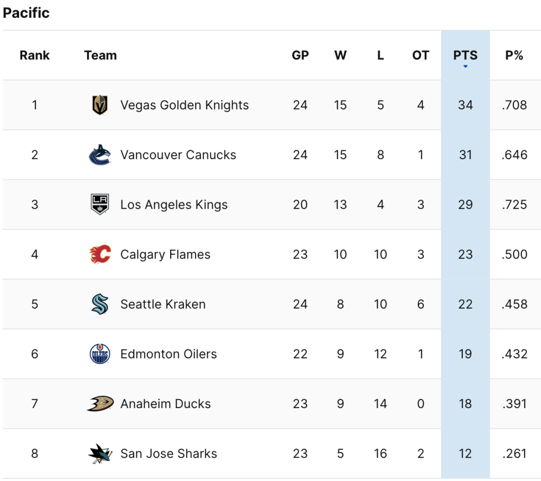Viewport: 541px width, 481px height.
Task: Expand the OT column header options
Action: pyautogui.click(x=420, y=55)
